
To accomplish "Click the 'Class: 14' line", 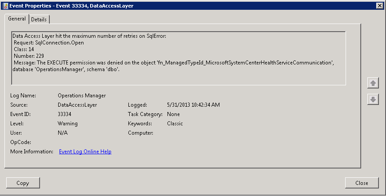I will [24, 49].
